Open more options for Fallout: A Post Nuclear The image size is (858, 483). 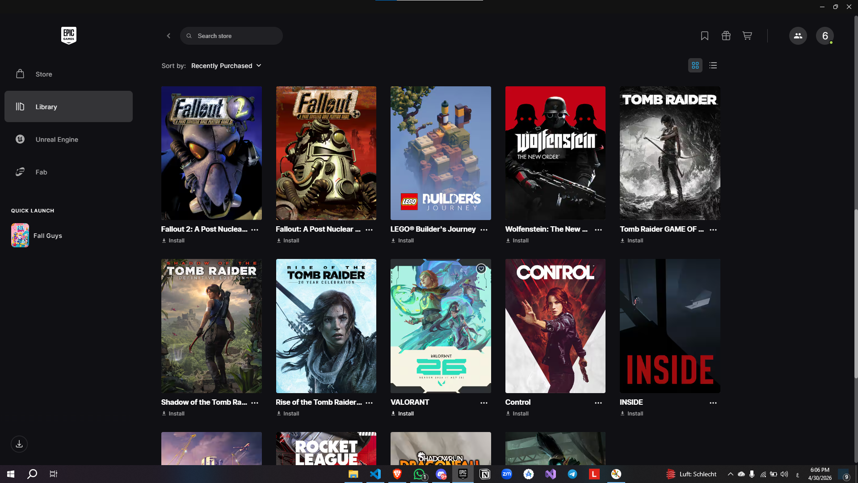[x=369, y=229]
